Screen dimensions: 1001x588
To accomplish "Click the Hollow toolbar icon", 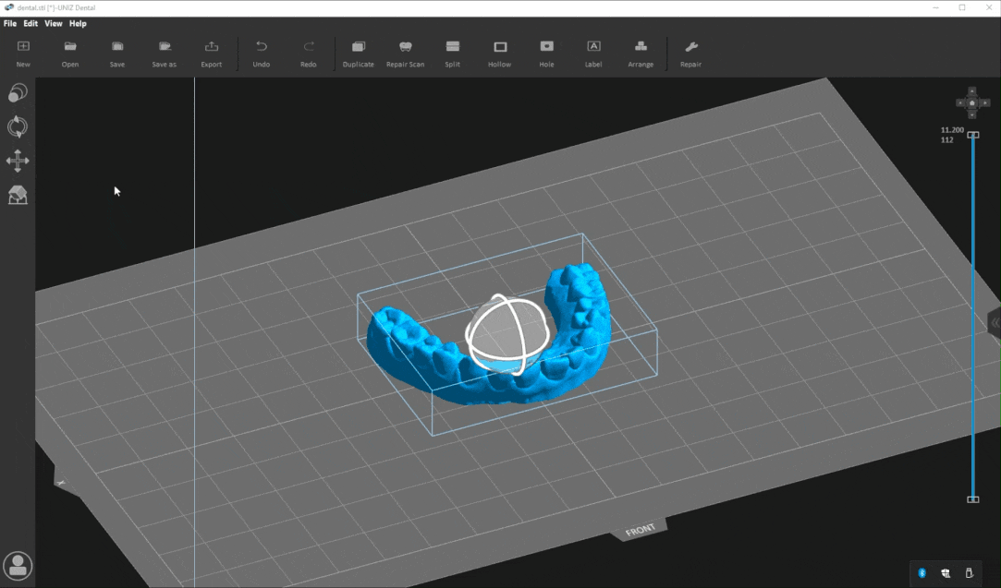I will point(500,53).
